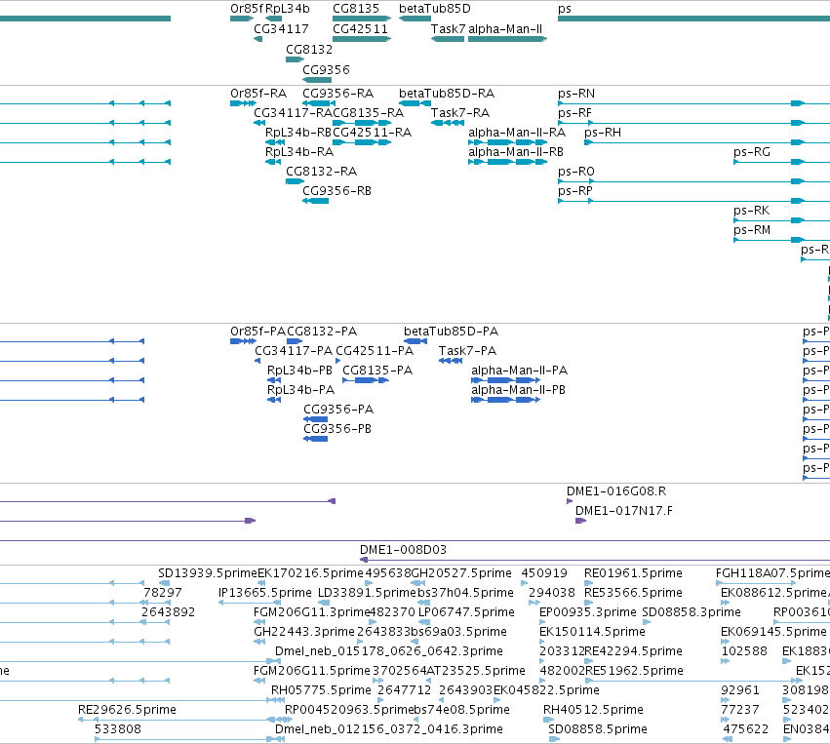Open the CG42511-PA protein label
Screen dimensions: 830x744
coord(375,351)
